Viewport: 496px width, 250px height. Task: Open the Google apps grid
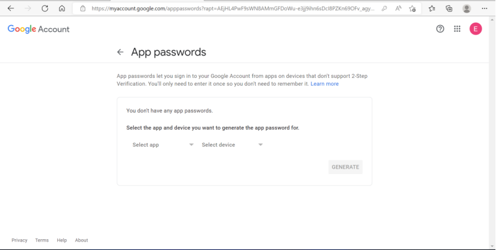click(457, 29)
